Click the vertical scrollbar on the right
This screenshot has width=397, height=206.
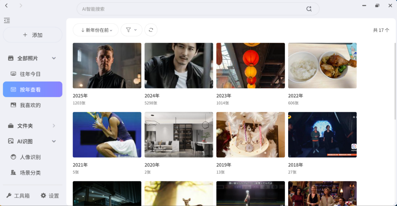(x=395, y=80)
